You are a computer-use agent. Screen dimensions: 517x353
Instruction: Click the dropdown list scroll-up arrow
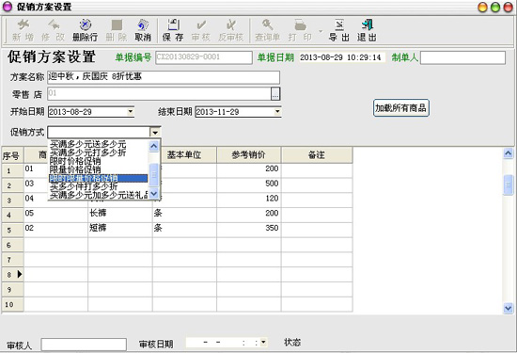click(154, 146)
